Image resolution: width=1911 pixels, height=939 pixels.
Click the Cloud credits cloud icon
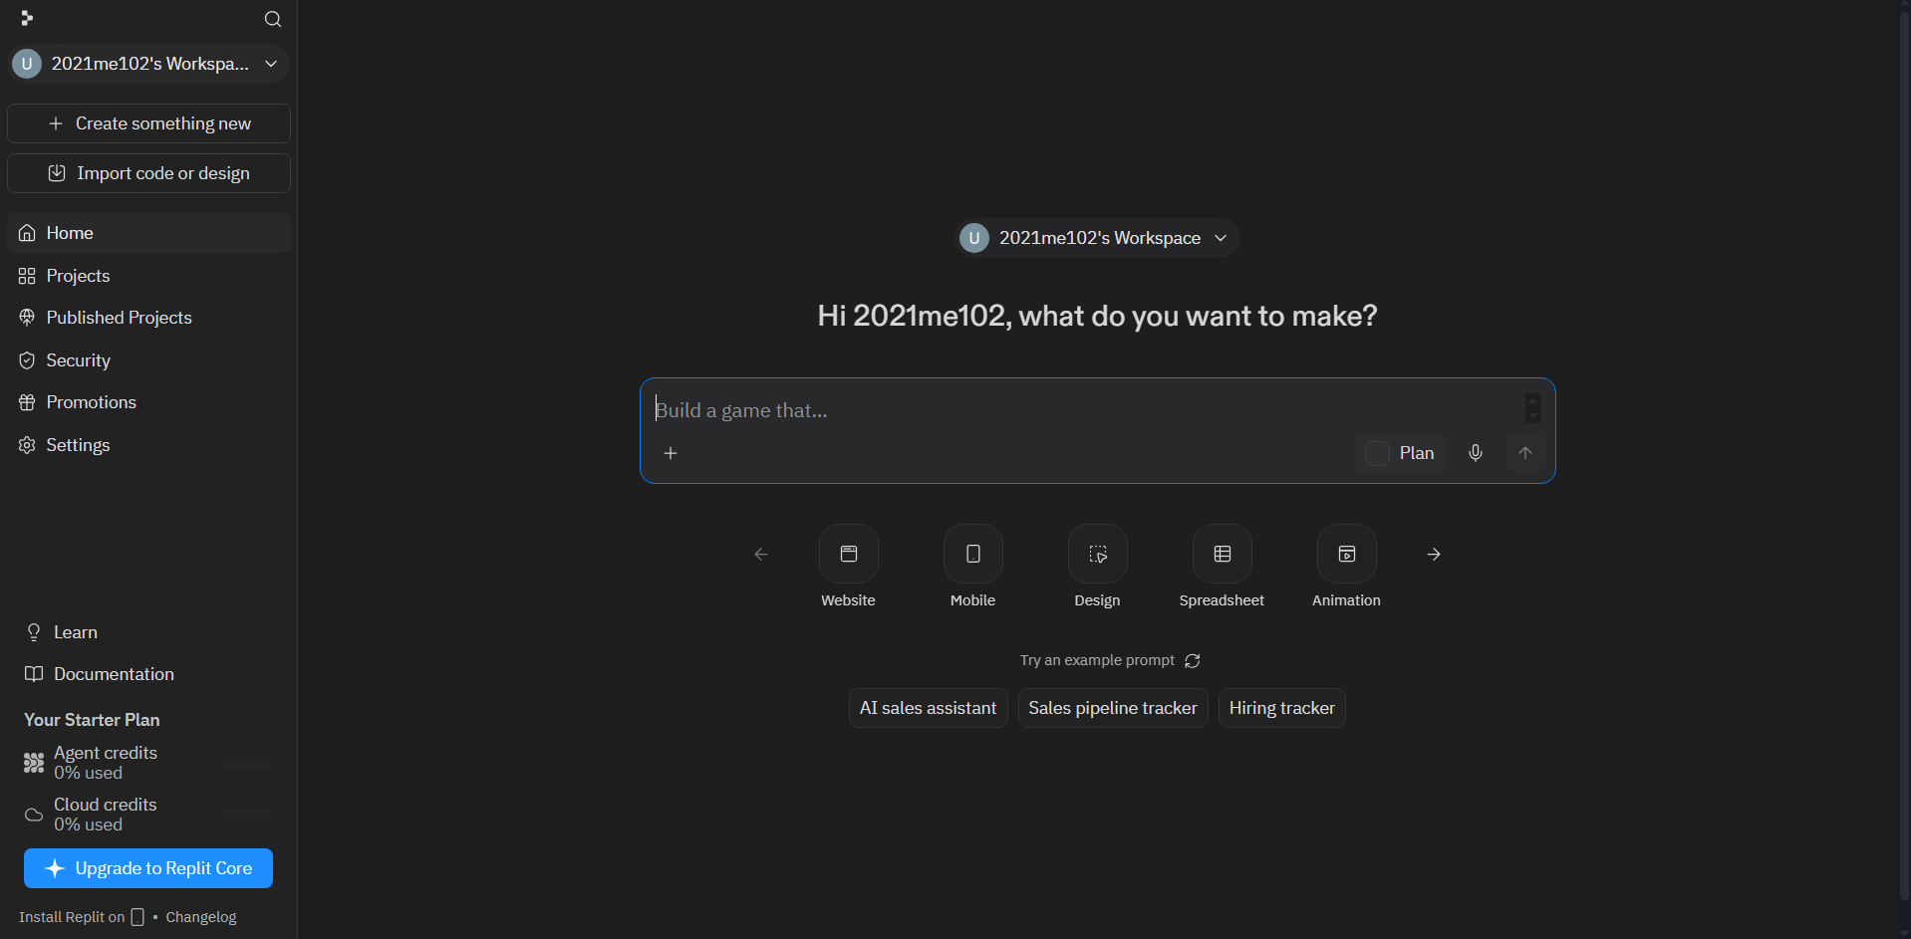[x=34, y=815]
